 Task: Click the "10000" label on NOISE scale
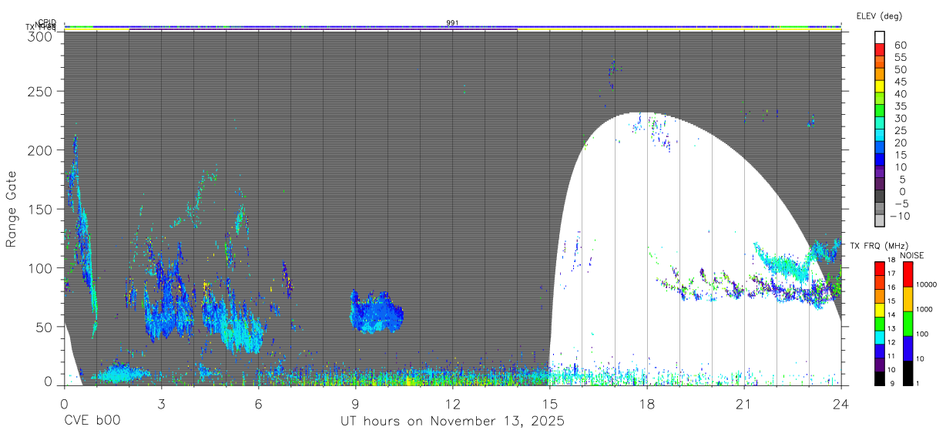click(x=928, y=285)
